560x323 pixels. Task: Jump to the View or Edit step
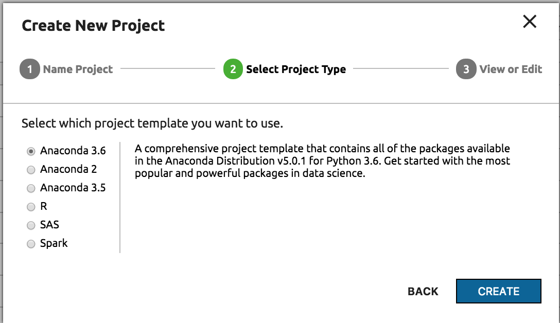click(511, 69)
